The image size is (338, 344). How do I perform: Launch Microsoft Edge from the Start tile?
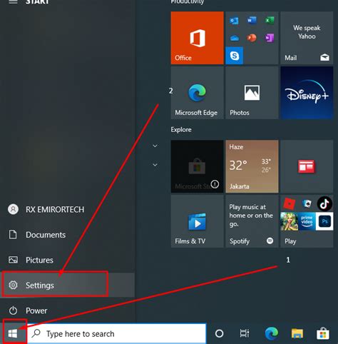(197, 93)
